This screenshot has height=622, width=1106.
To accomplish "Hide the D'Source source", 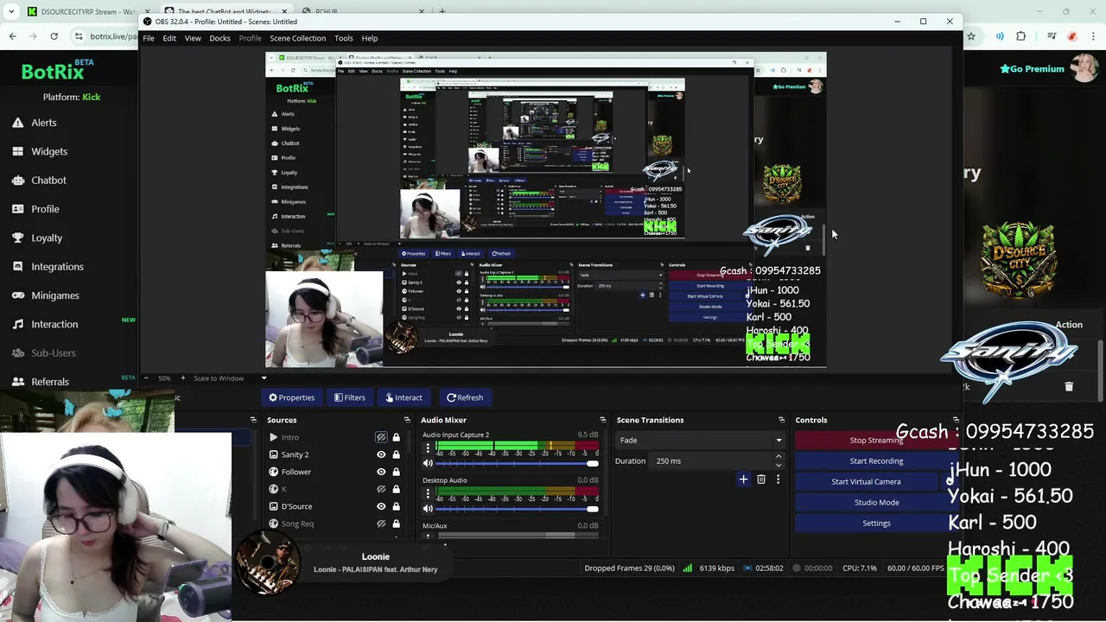I will (x=381, y=506).
